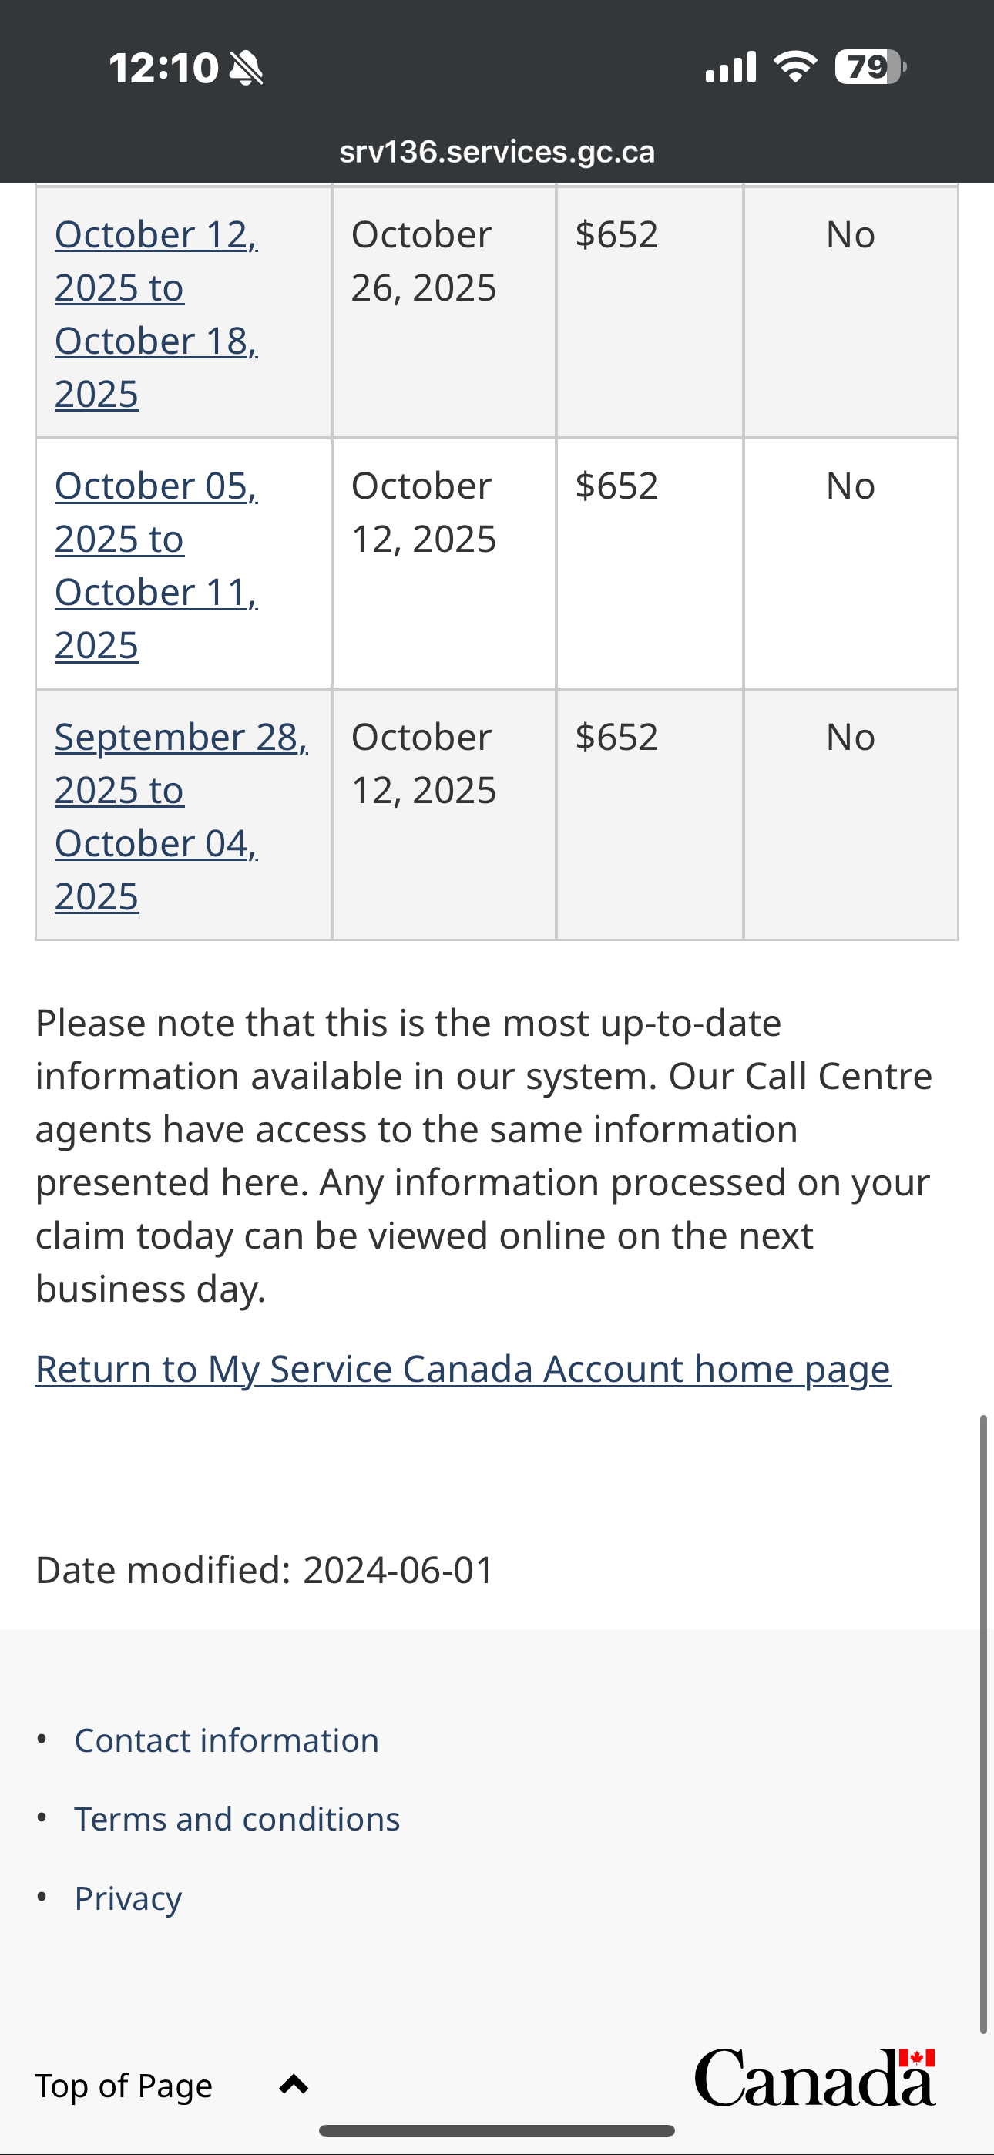Screen dimensions: 994x2155
Task: Tap the home indicator bar
Action: (497, 2130)
